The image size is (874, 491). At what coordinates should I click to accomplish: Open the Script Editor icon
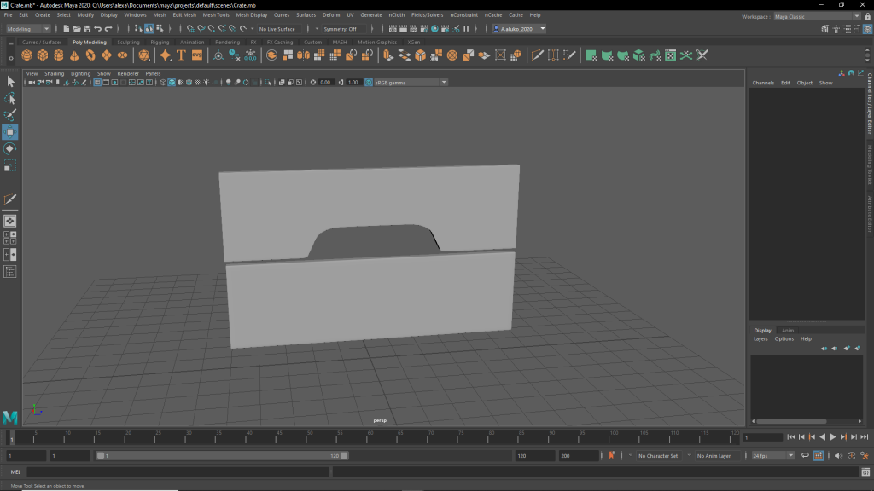click(x=865, y=472)
